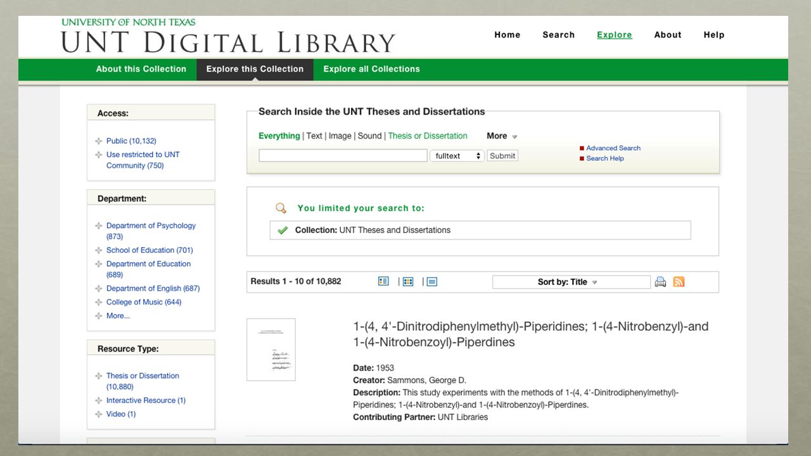This screenshot has width=811, height=456.
Task: Click the printer icon
Action: (x=660, y=282)
